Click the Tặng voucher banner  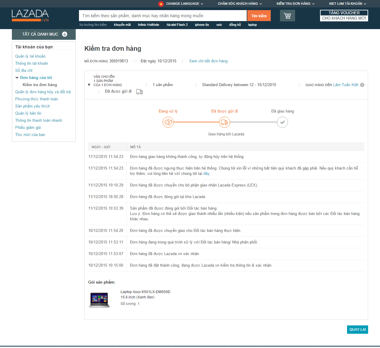tap(344, 15)
